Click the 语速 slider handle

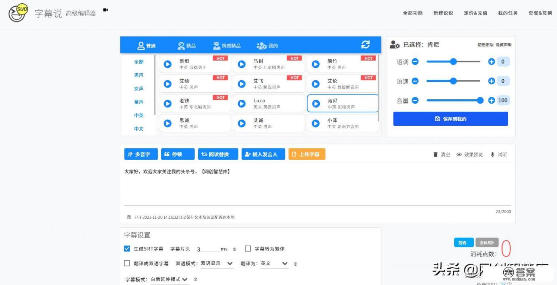(453, 81)
